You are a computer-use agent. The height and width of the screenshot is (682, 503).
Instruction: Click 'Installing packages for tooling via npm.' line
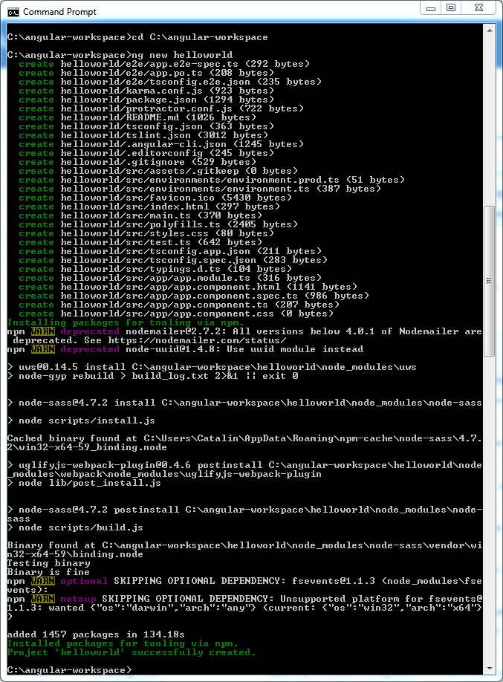(126, 322)
